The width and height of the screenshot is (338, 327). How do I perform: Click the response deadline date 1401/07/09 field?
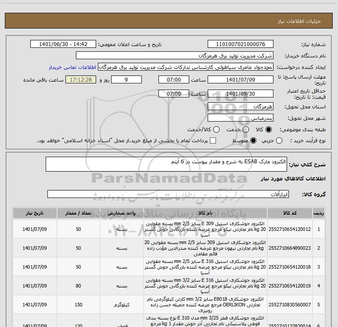[x=241, y=80]
